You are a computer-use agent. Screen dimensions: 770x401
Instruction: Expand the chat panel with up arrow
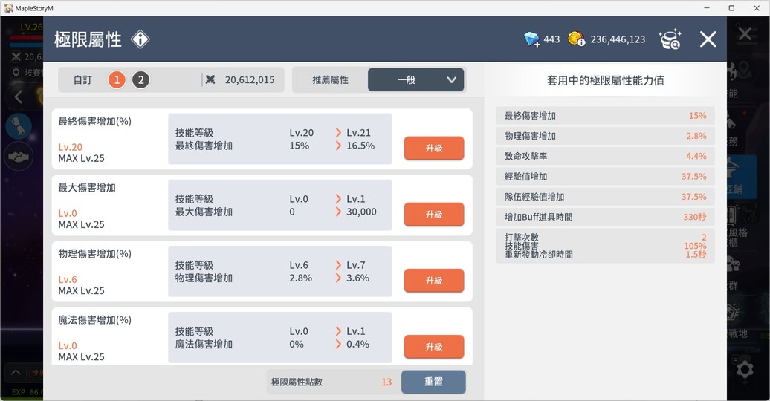pos(16,372)
